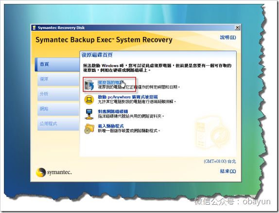Open the 啟動 pcAnywhere 精簡式被控端 link
The image size is (279, 213).
[x=128, y=97]
